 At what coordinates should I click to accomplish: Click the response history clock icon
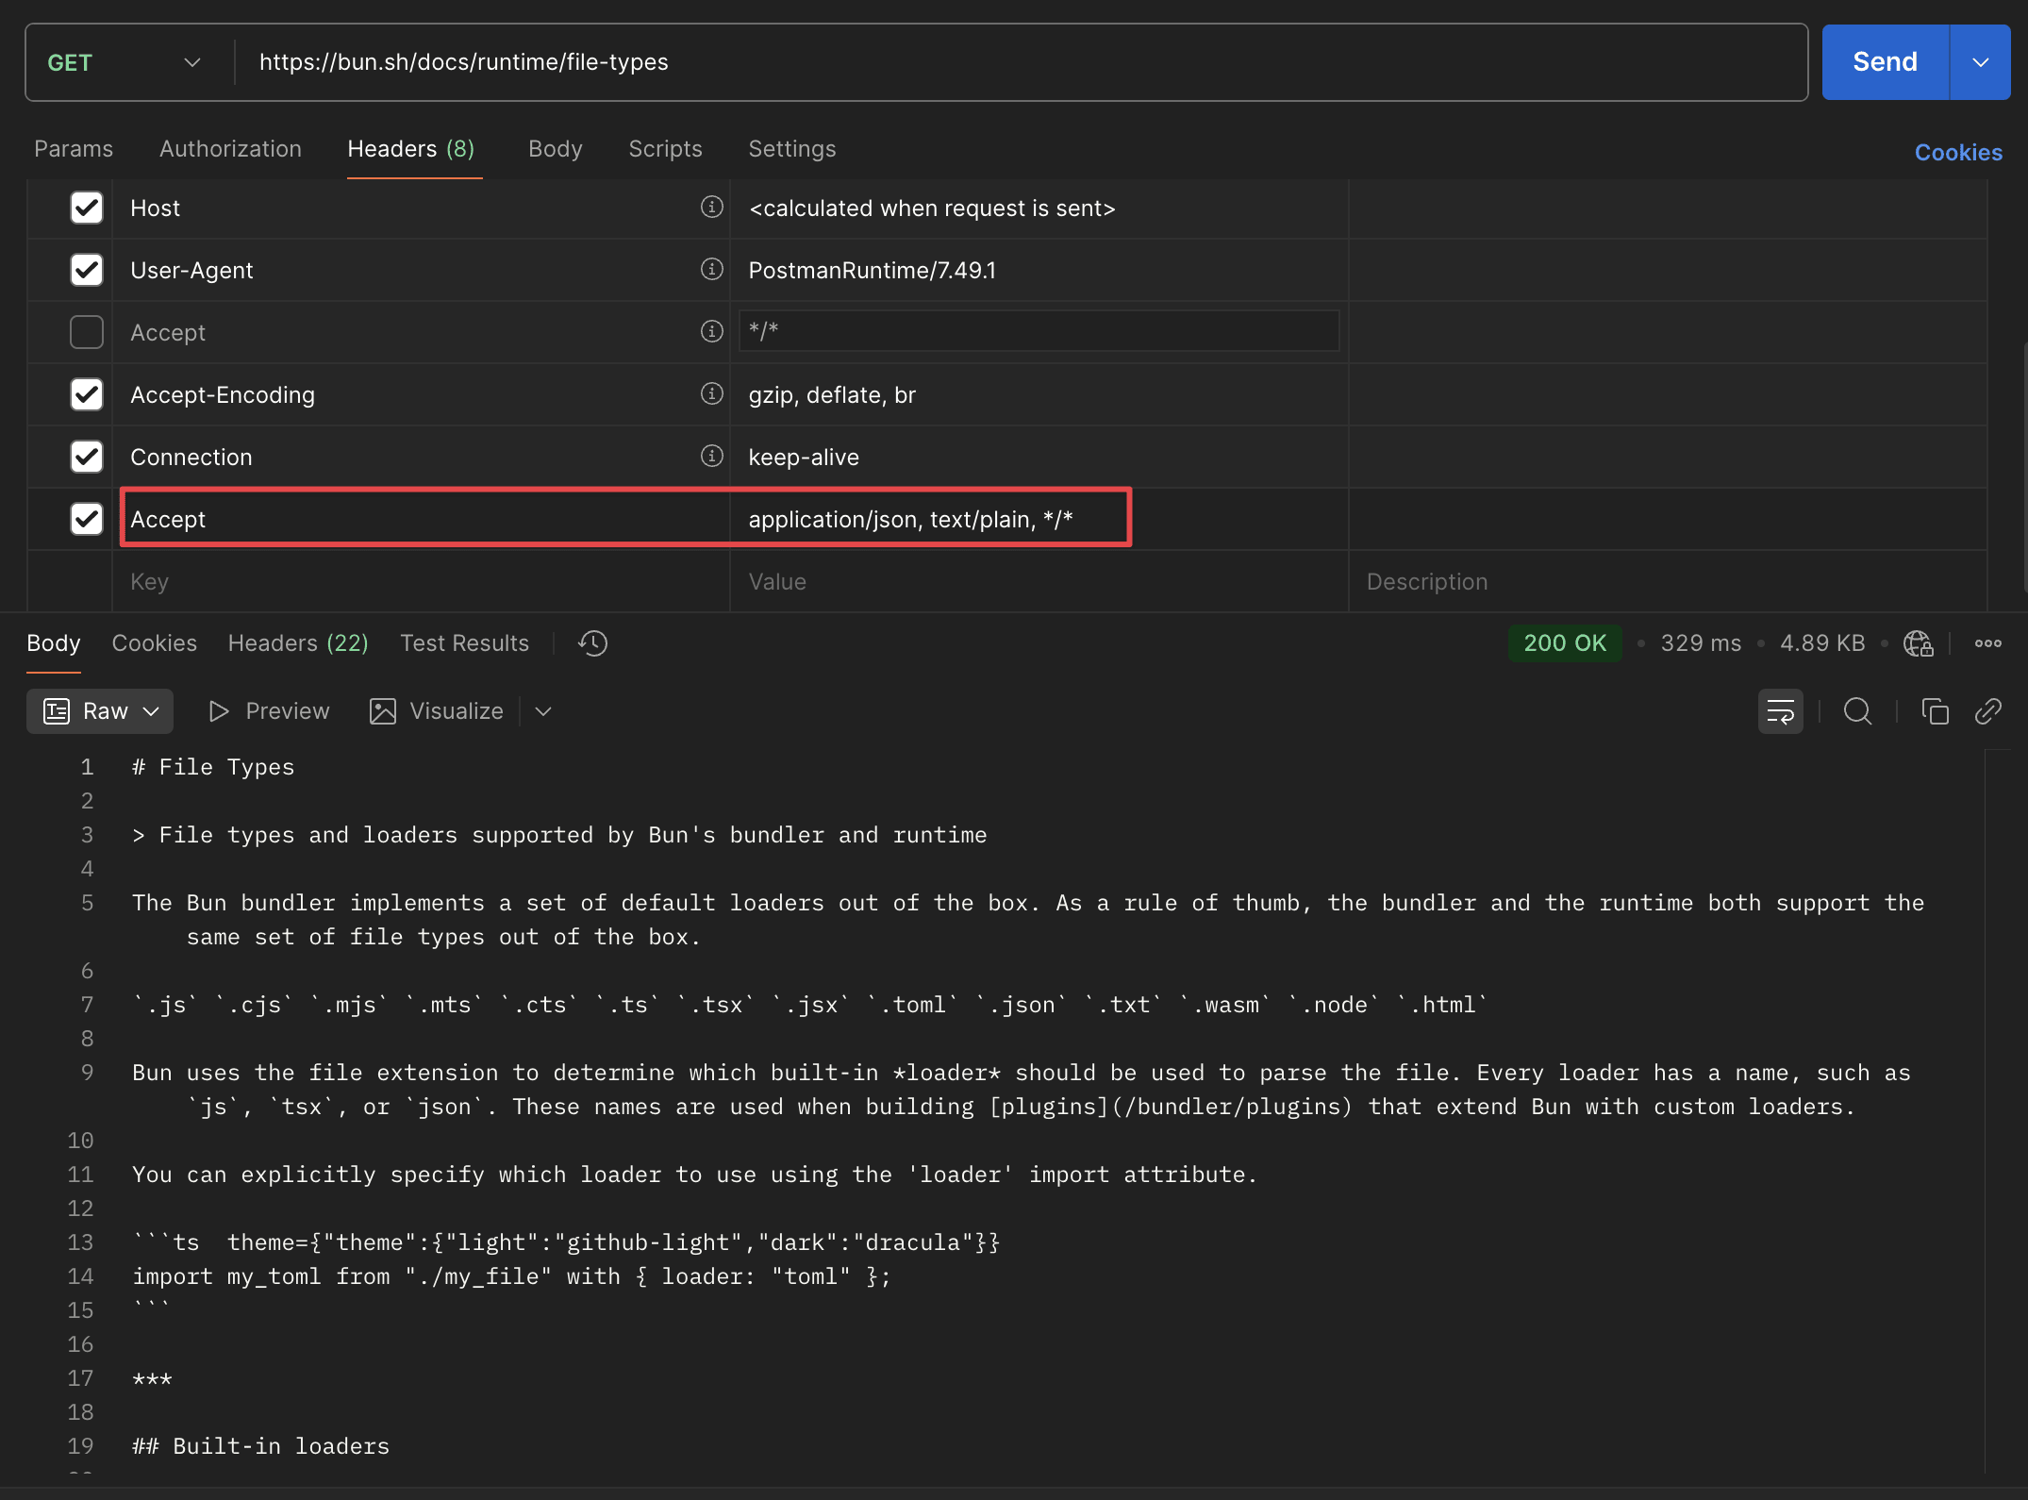tap(592, 643)
